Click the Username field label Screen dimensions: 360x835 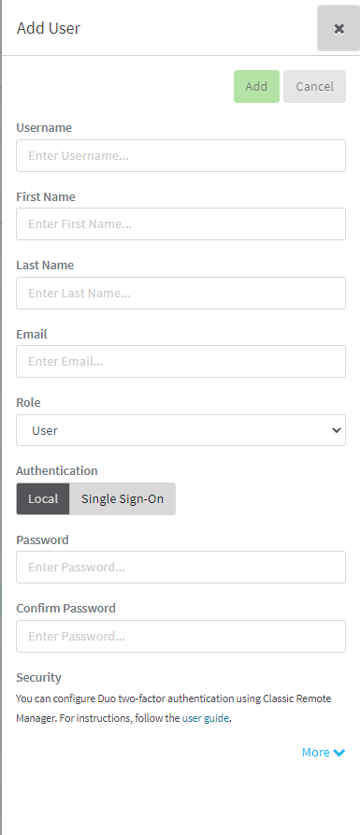coord(44,128)
